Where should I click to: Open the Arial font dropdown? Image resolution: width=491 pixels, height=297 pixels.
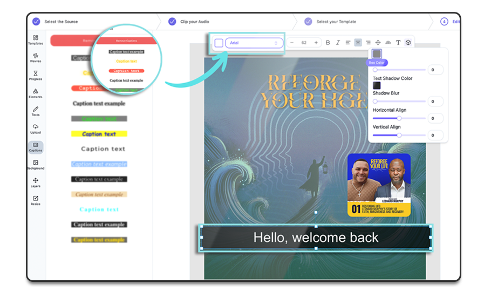click(254, 43)
